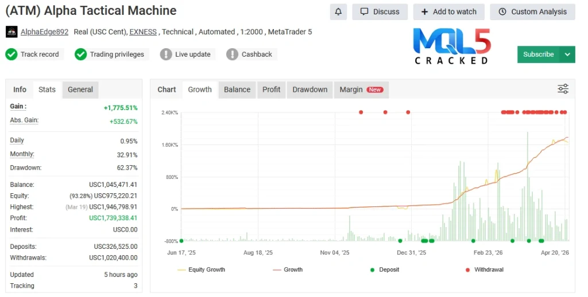Open the Discuss button
Screen dimensions: 588x297
(380, 11)
